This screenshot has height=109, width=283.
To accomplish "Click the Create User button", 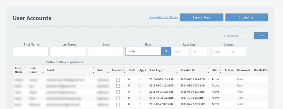I will (247, 17).
